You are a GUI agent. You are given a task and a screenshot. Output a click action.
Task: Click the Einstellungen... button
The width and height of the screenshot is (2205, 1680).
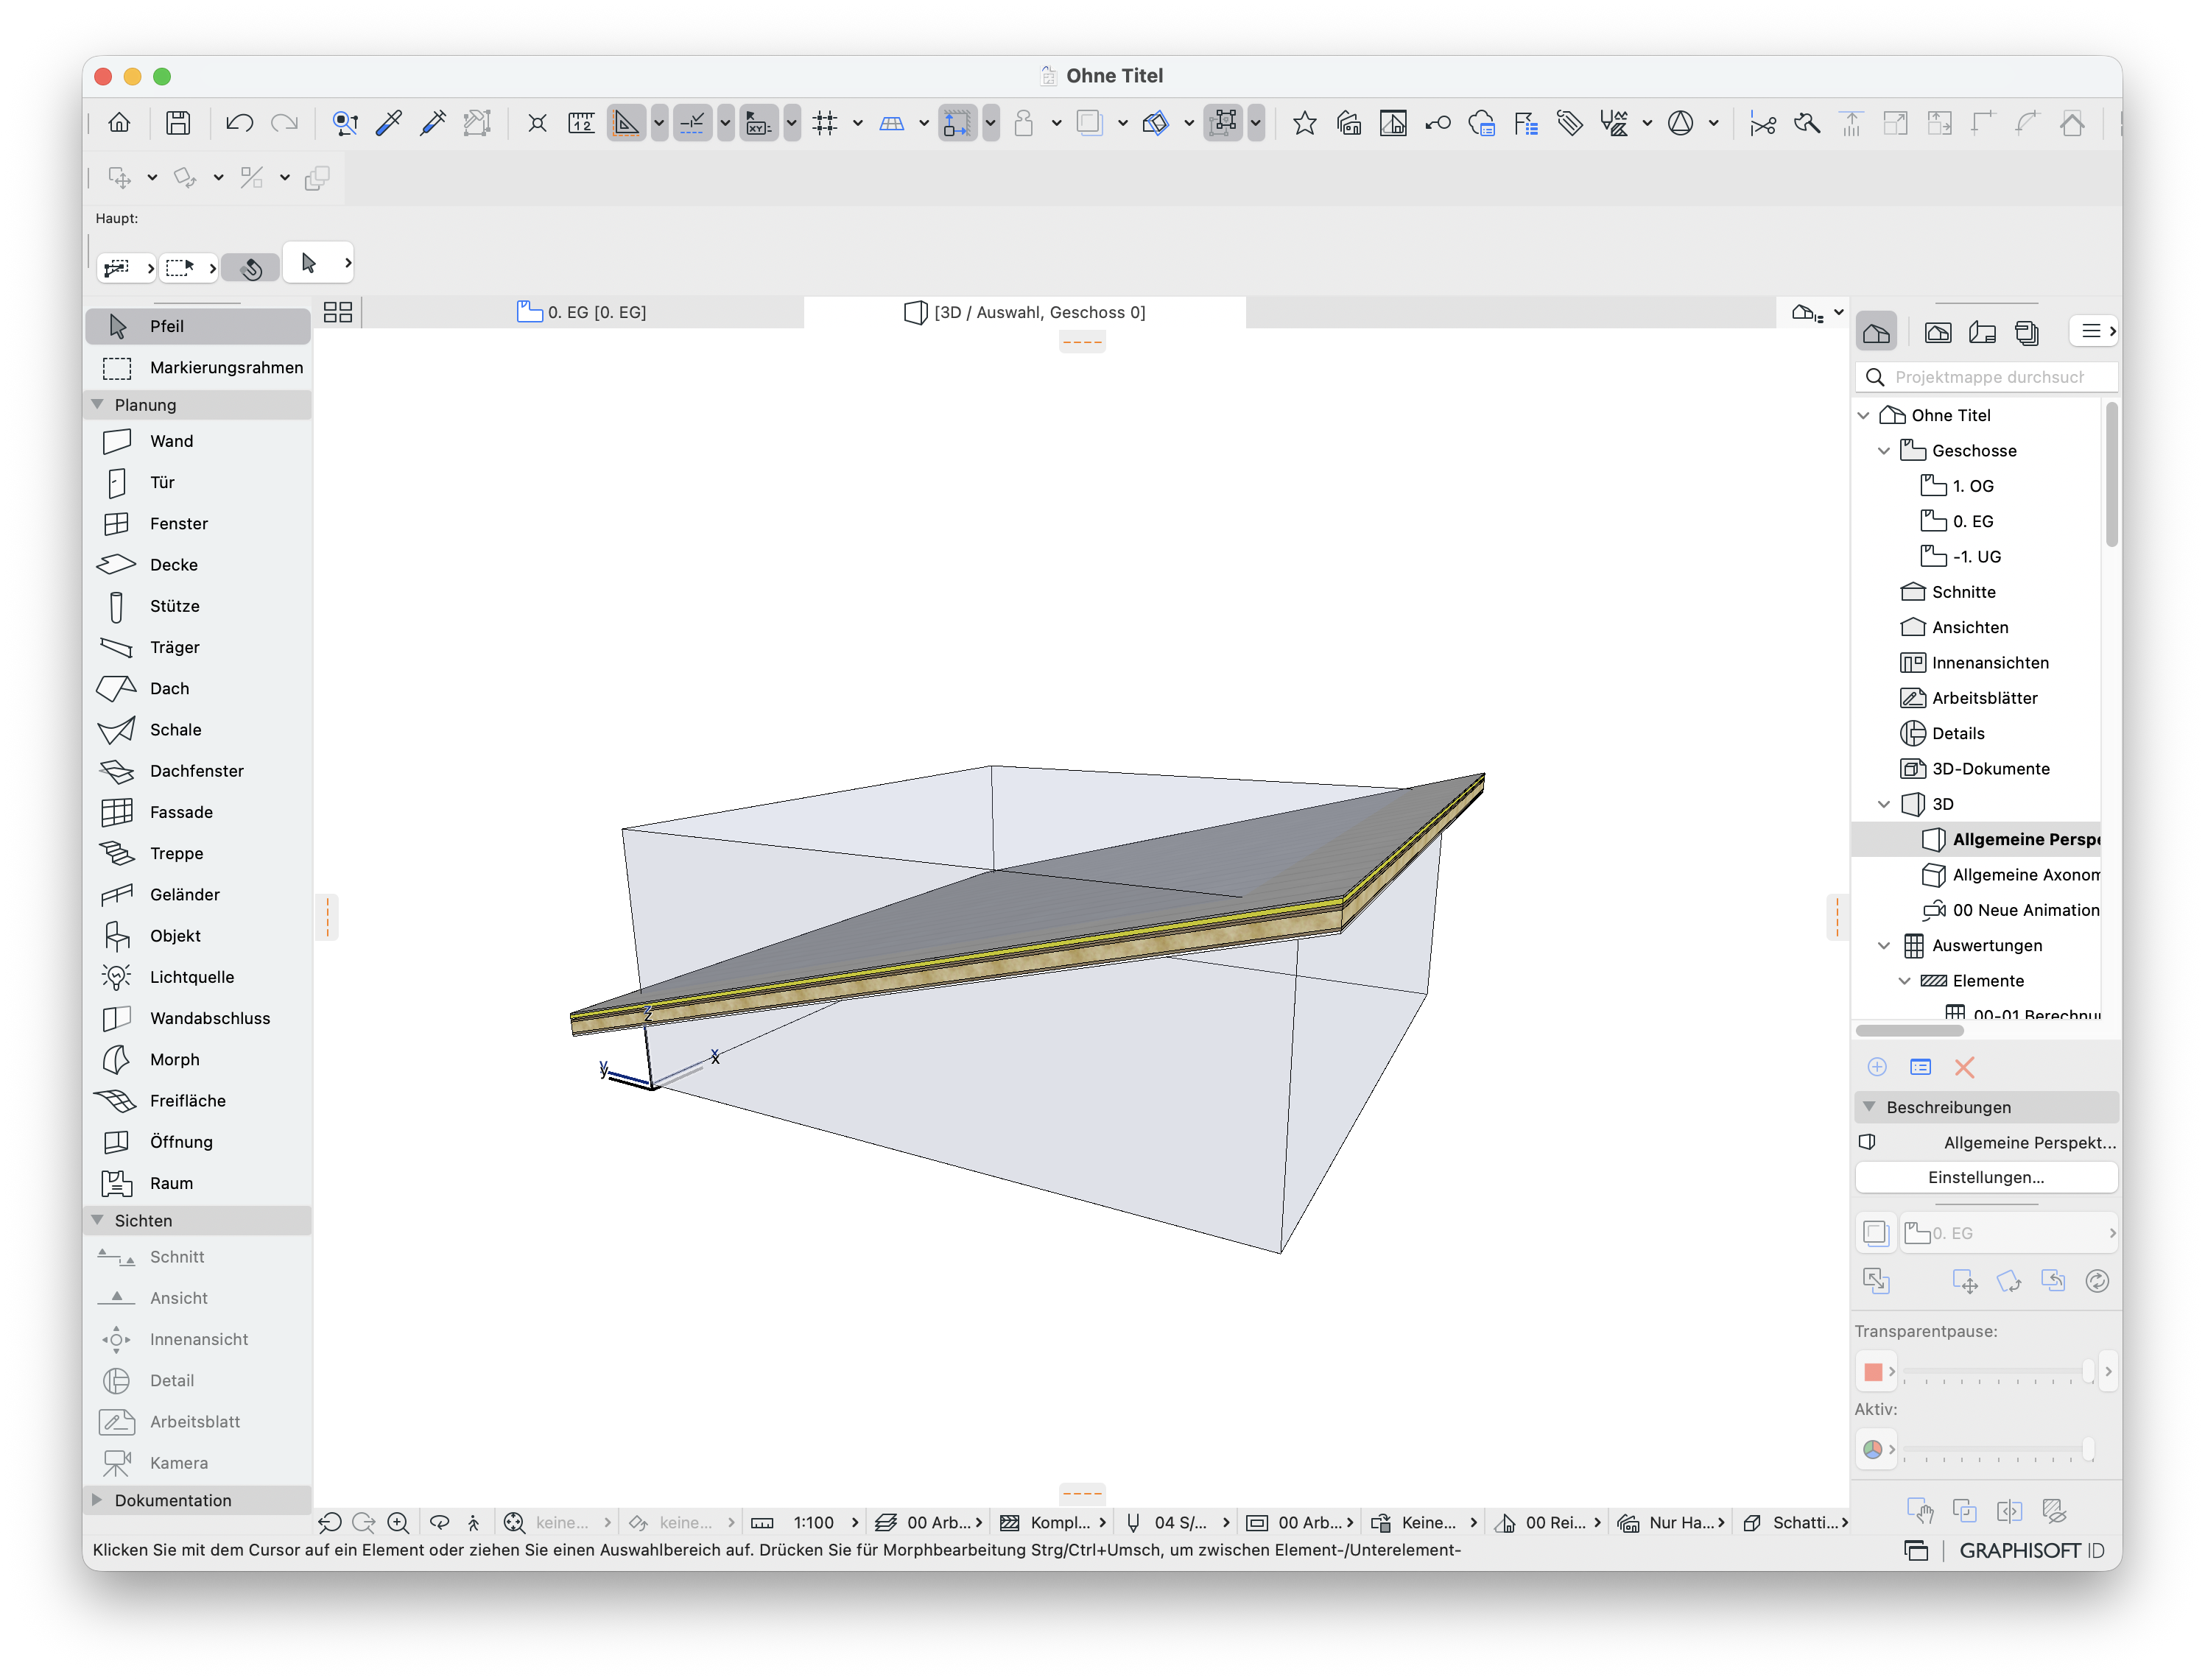click(1986, 1177)
